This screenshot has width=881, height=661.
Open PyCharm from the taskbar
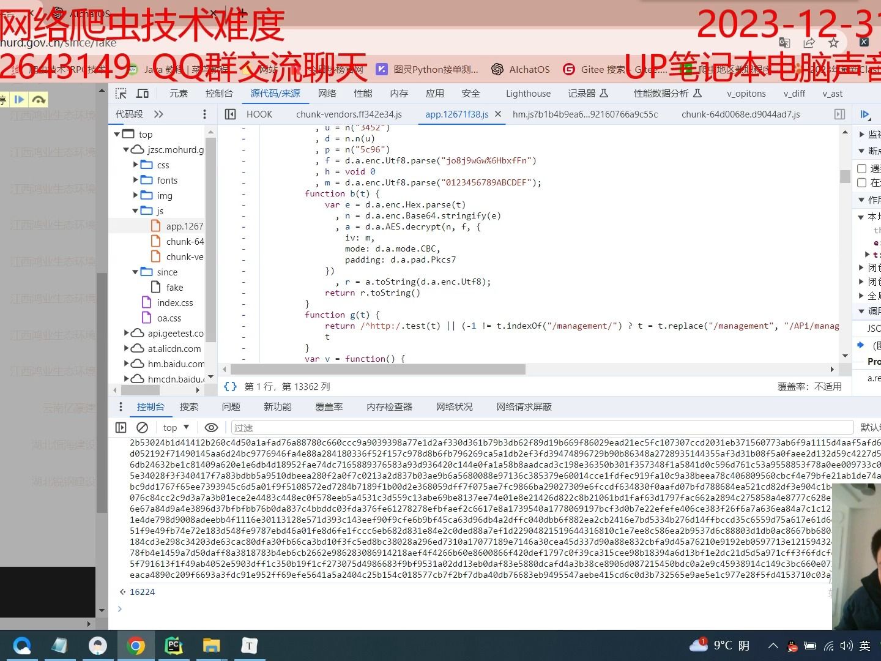click(174, 646)
